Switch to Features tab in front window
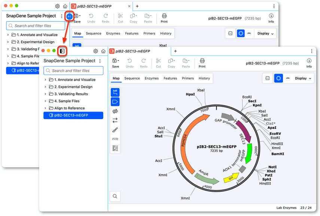320x216 pixels. coord(170,78)
